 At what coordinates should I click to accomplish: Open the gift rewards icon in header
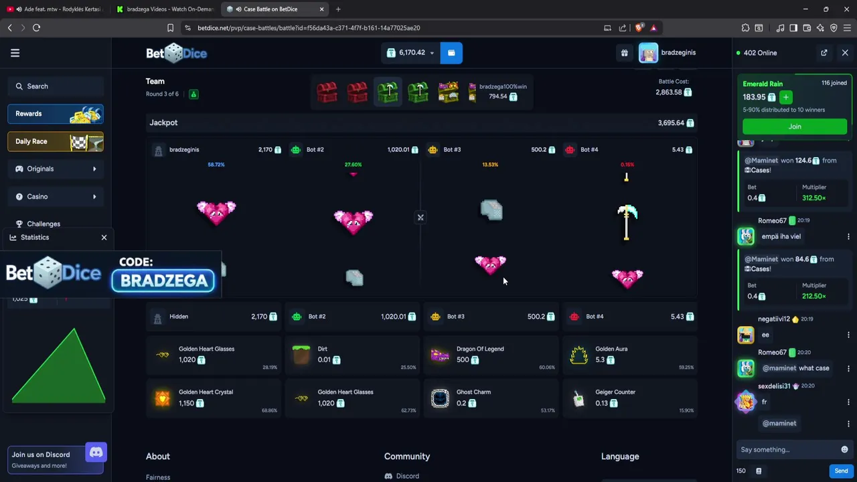(x=625, y=53)
